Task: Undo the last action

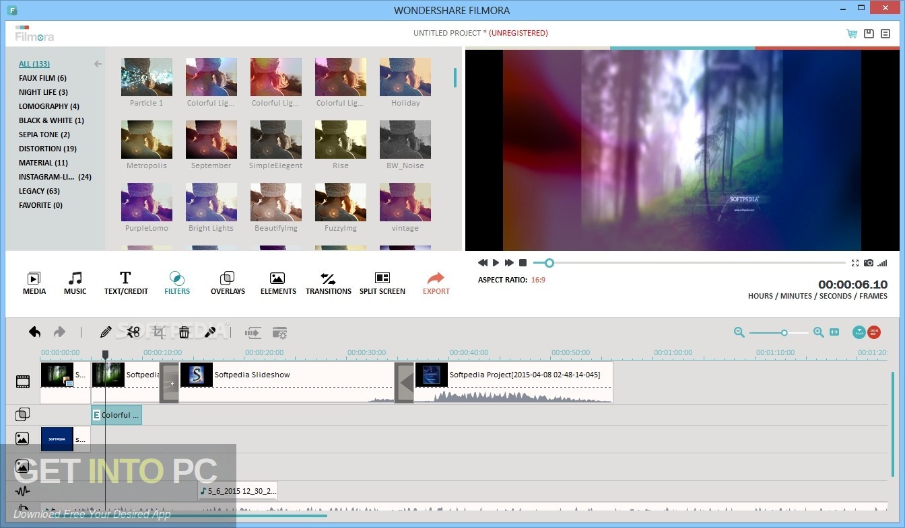Action: 35,332
